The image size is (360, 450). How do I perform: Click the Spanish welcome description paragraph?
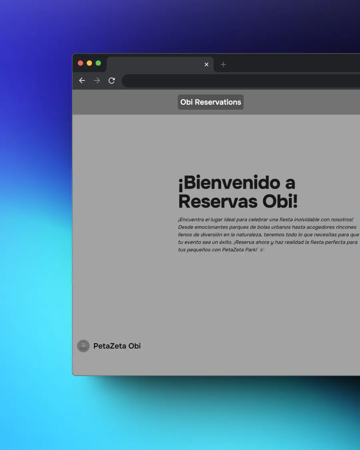267,234
